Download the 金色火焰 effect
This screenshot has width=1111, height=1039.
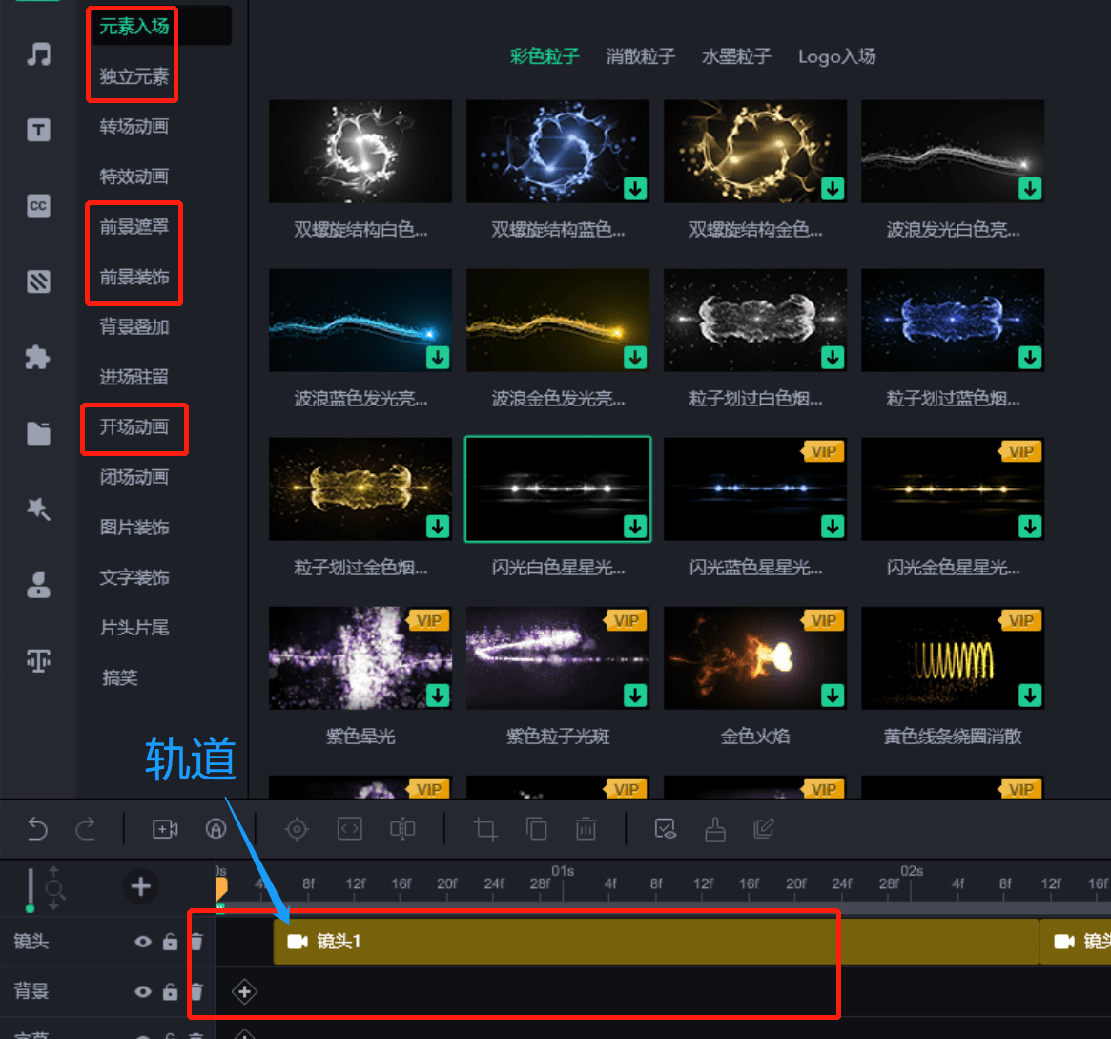pyautogui.click(x=833, y=696)
